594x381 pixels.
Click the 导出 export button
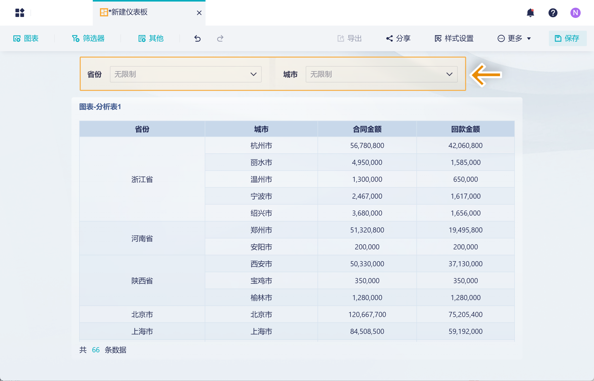pyautogui.click(x=350, y=38)
